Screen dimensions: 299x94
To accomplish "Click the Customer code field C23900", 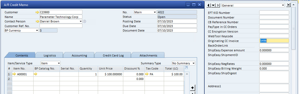I will click(61, 12).
